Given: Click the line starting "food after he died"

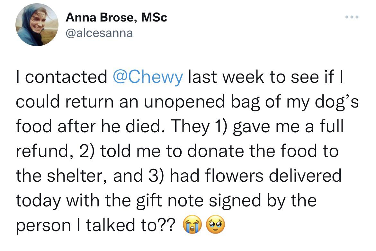Looking at the screenshot, I should pyautogui.click(x=179, y=126).
